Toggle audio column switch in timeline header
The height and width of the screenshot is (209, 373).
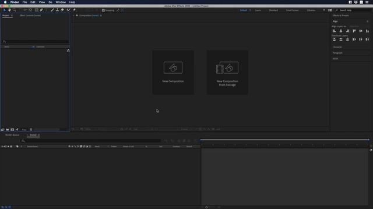point(5,146)
